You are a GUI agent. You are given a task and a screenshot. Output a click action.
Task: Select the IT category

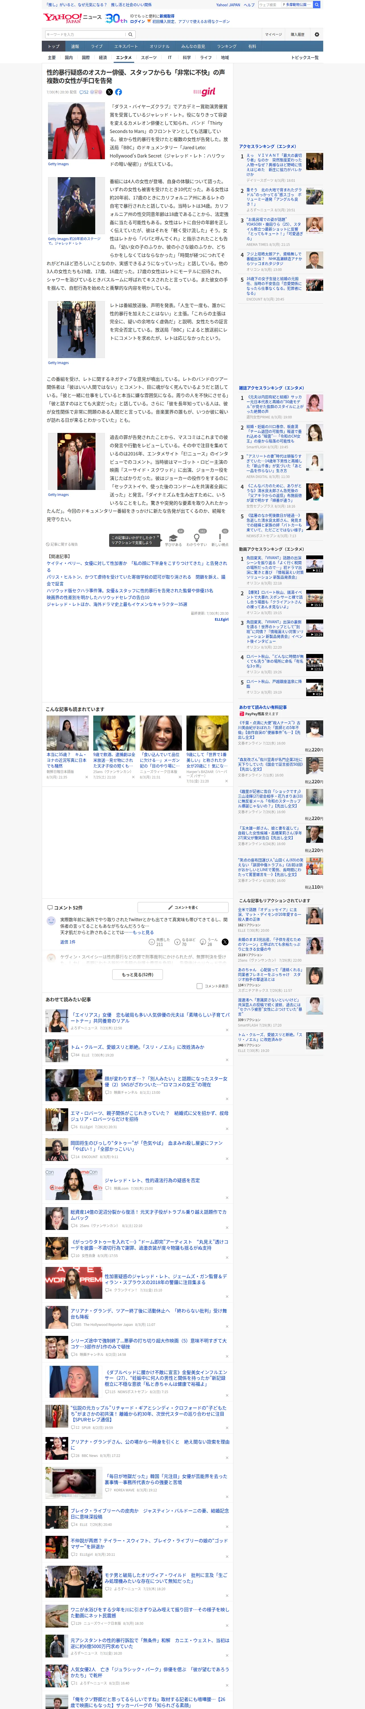click(170, 58)
